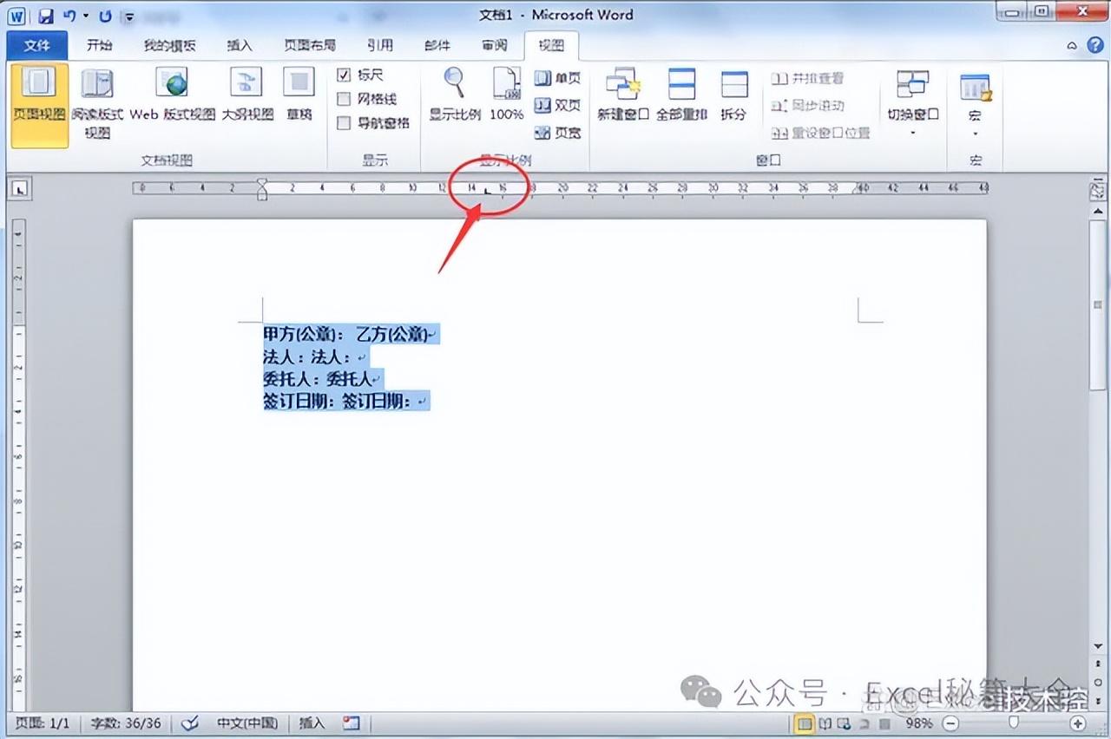Click the 页面: 1/1 page indicator

(x=43, y=723)
